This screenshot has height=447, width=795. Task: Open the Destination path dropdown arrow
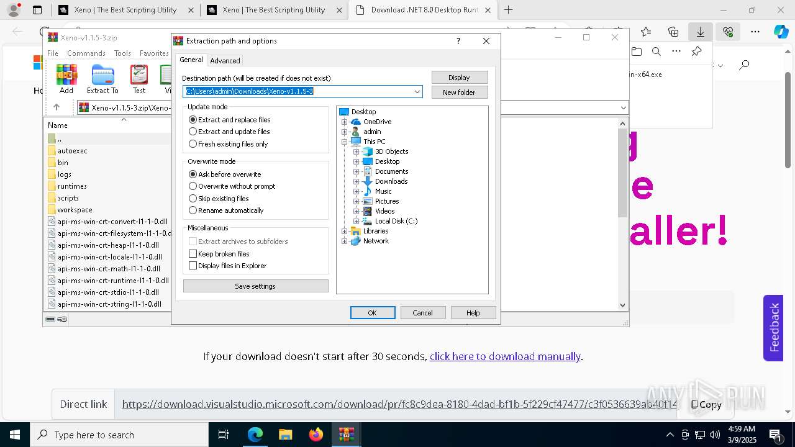(417, 91)
